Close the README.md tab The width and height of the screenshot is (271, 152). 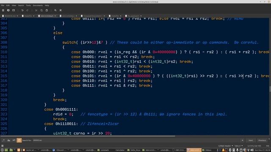[x=17, y=16]
